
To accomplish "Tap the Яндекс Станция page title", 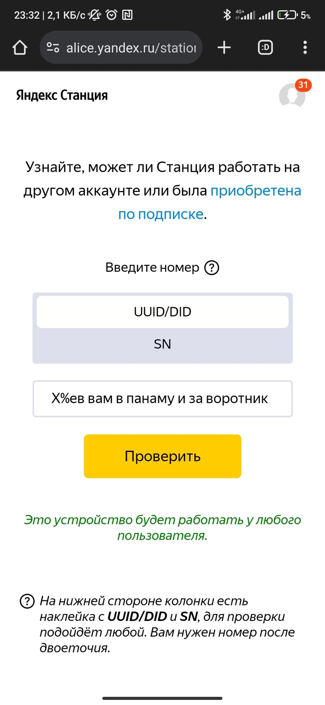I will pyautogui.click(x=60, y=95).
